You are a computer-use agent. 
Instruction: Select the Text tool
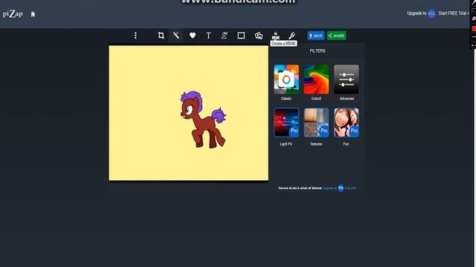[x=208, y=36]
